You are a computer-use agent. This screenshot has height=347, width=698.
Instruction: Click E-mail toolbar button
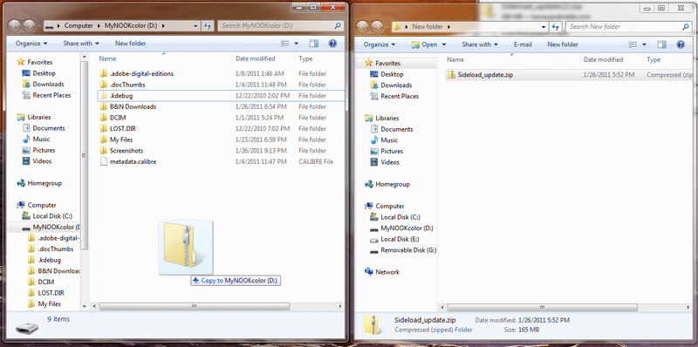(x=523, y=44)
